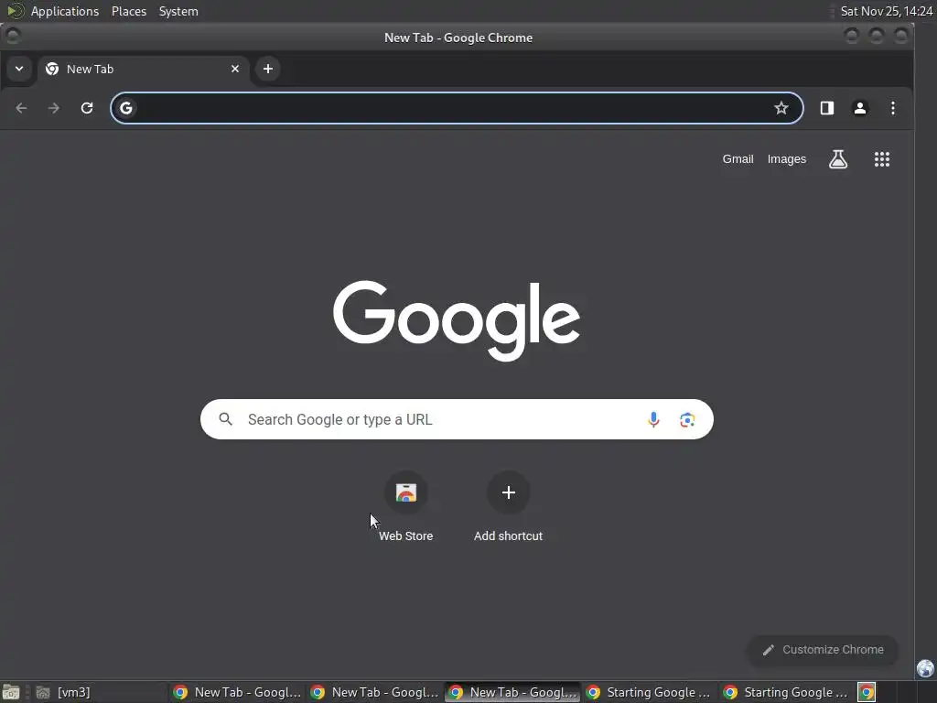Open the Applications menu

(65, 11)
